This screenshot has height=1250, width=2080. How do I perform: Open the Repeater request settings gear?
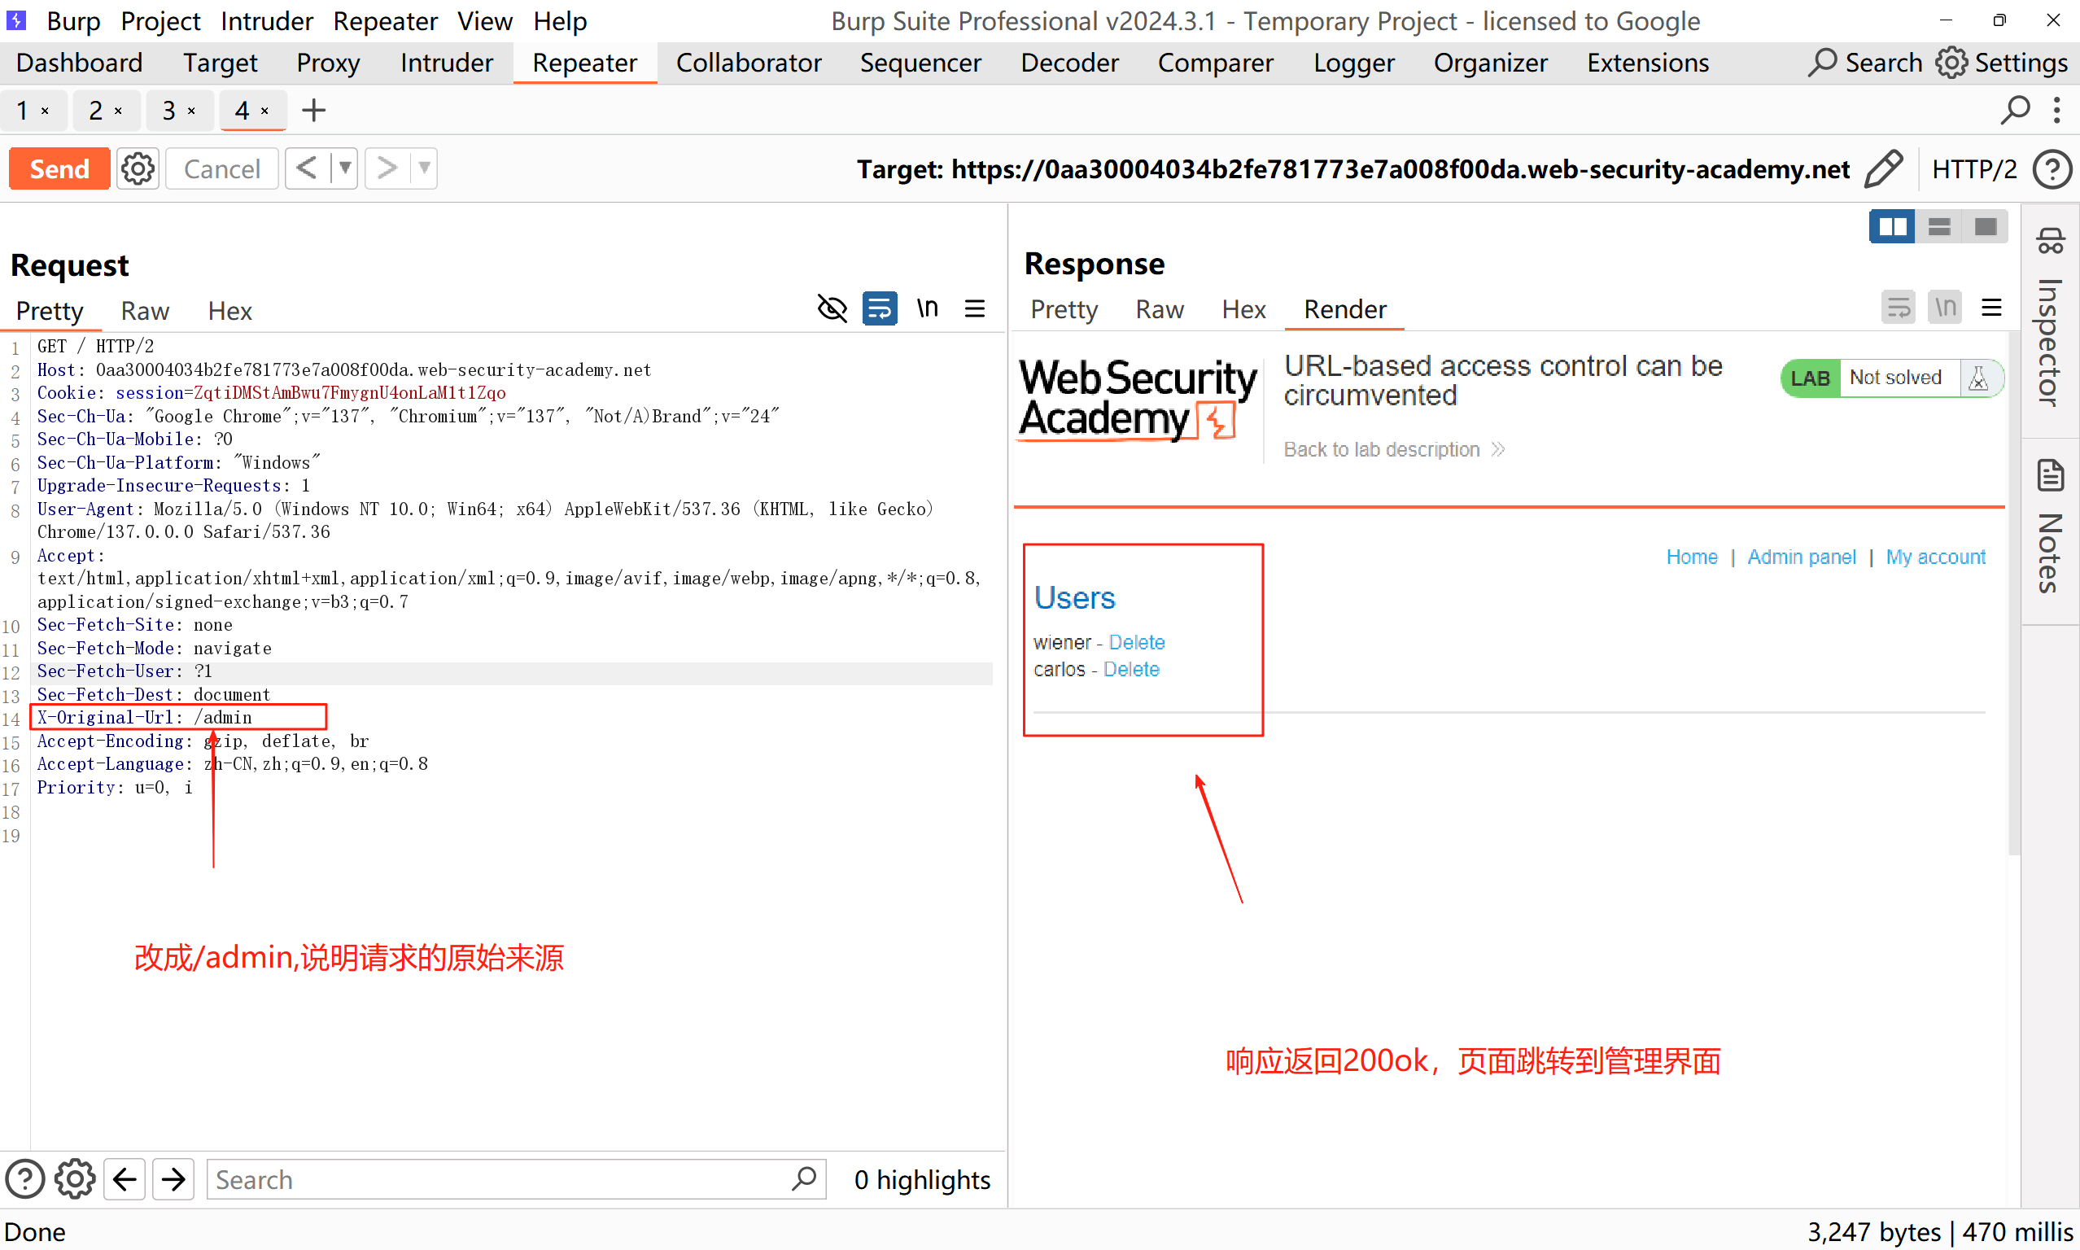138,168
